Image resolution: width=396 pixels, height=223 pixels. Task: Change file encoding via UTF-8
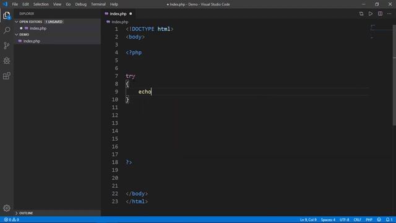[344, 220]
